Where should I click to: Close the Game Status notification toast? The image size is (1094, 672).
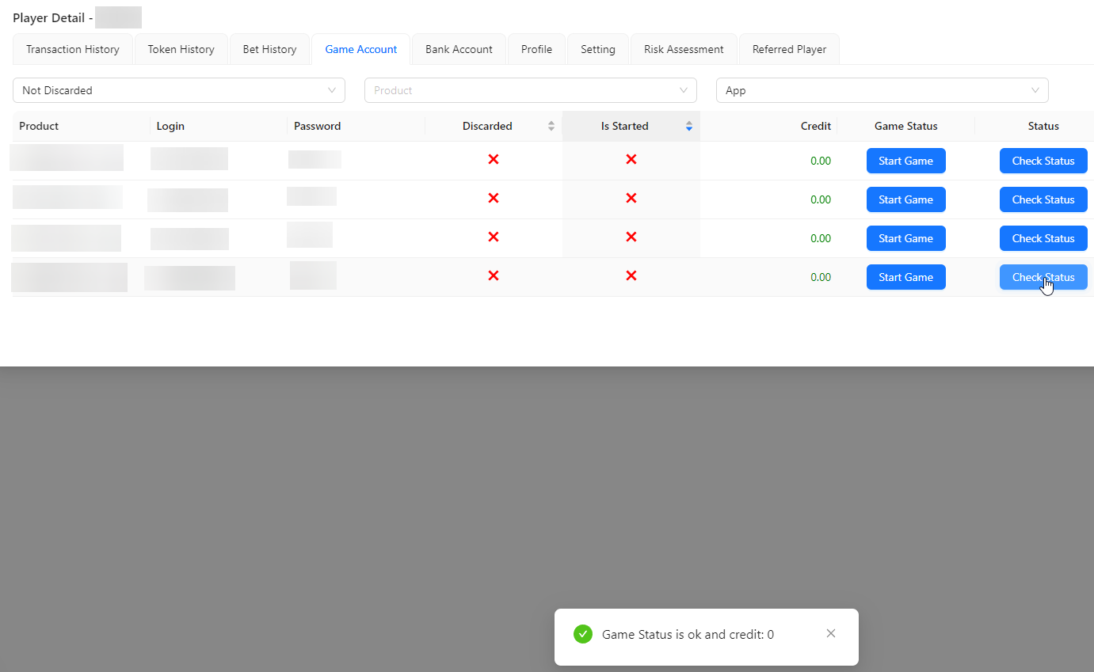[x=830, y=633]
